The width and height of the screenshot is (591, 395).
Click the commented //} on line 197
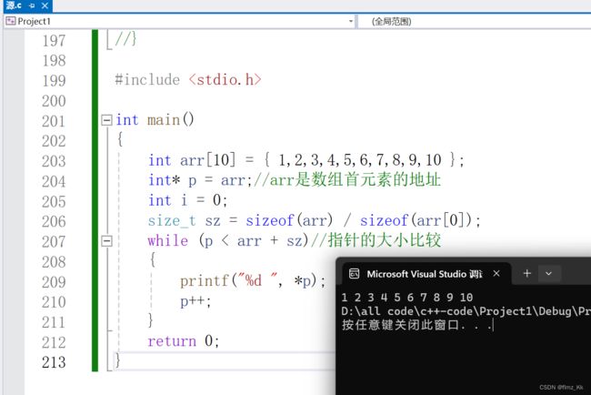(x=125, y=38)
